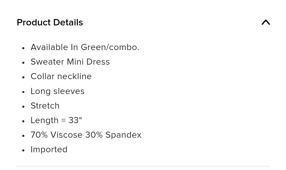Click the 'Imported' list item
286x170 pixels.
[49, 150]
